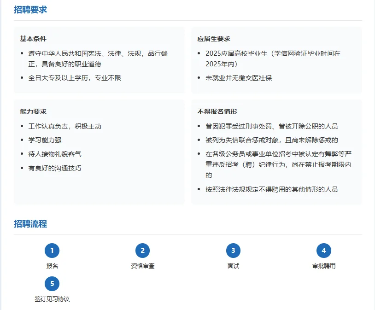
Task: Click step circle 3 for 面试
Action: [234, 250]
